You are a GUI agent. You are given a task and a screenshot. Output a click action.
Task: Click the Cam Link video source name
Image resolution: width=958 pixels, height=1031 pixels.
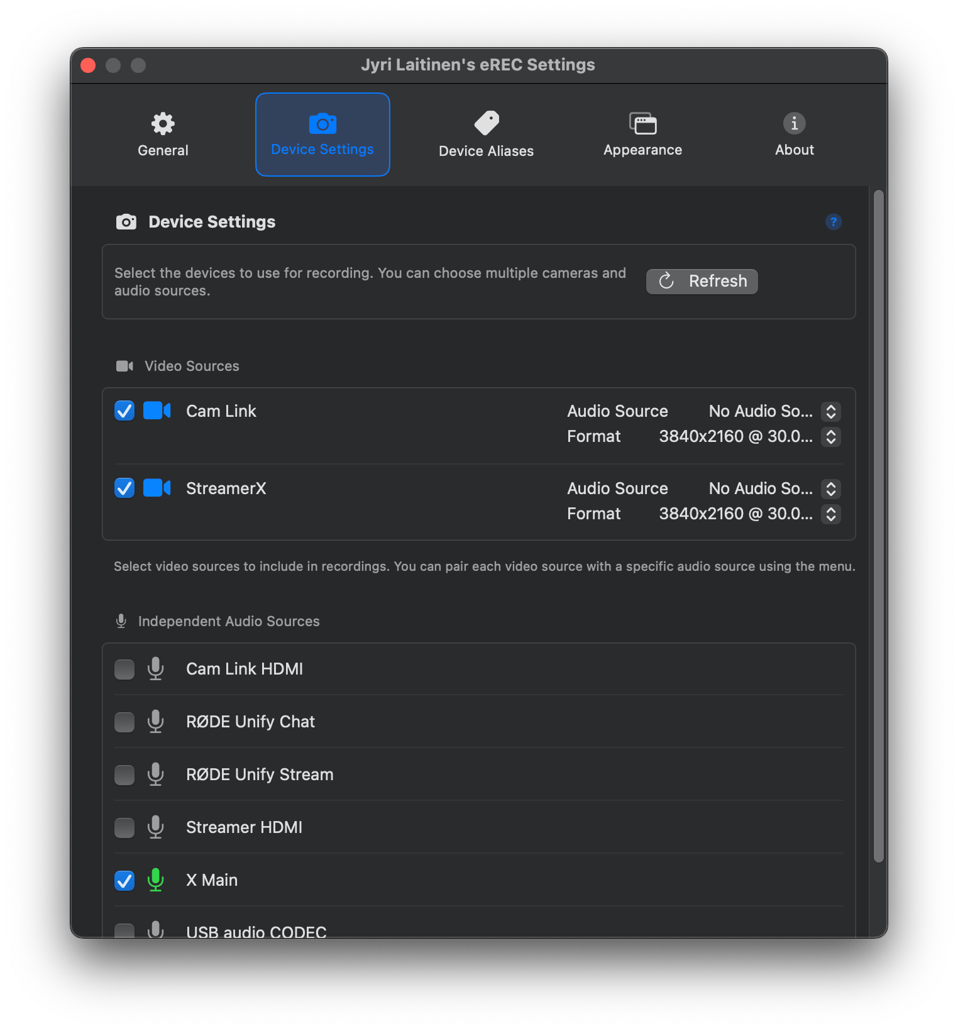(x=221, y=411)
